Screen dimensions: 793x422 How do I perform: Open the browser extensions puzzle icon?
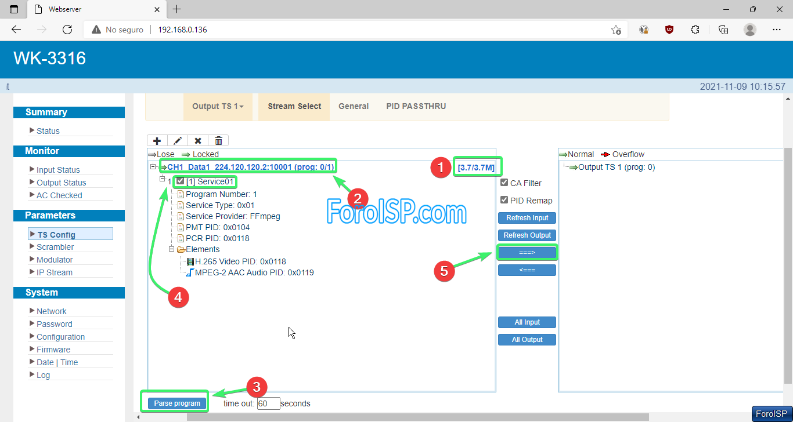[695, 30]
